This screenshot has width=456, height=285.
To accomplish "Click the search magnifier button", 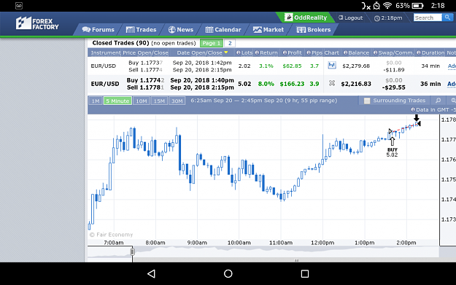I will tap(447, 17).
